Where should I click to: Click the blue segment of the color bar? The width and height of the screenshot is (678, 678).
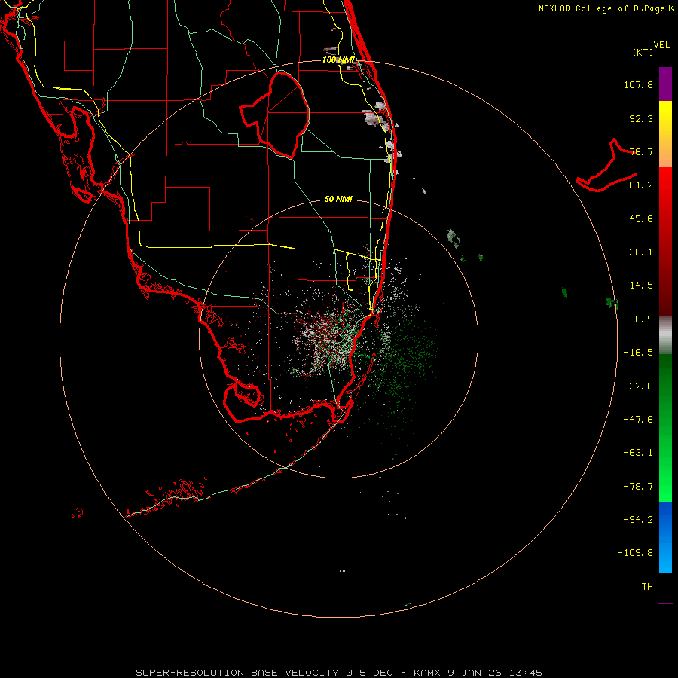tap(665, 537)
